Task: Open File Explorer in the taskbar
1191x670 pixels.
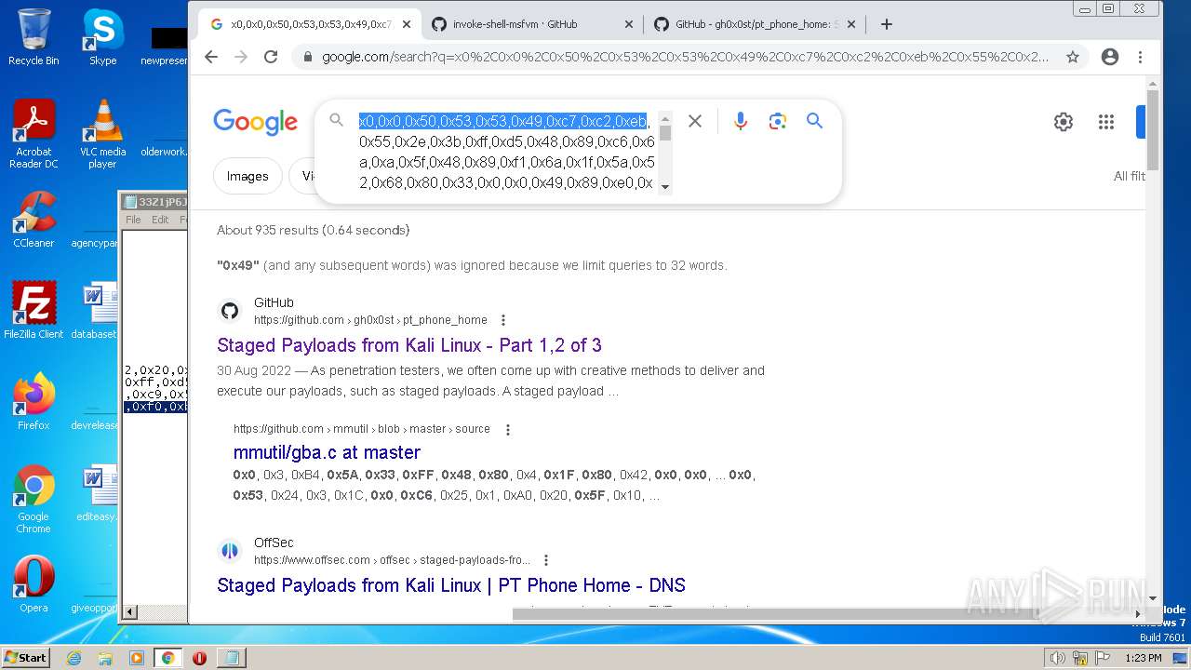Action: 105,658
